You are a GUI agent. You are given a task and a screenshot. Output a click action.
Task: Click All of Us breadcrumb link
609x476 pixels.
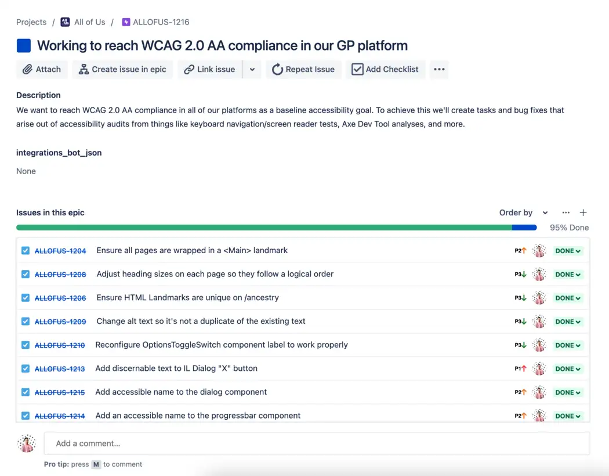(x=90, y=22)
